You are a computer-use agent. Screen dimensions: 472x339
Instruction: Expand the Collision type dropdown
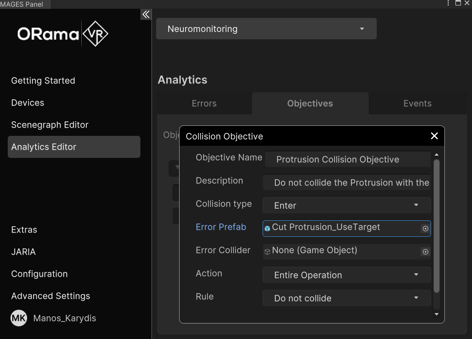[347, 205]
